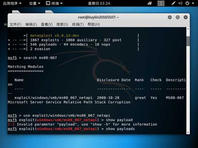198x148 pixels.
Task: Click the terminal scrollbar down arrow
Action: (188, 133)
